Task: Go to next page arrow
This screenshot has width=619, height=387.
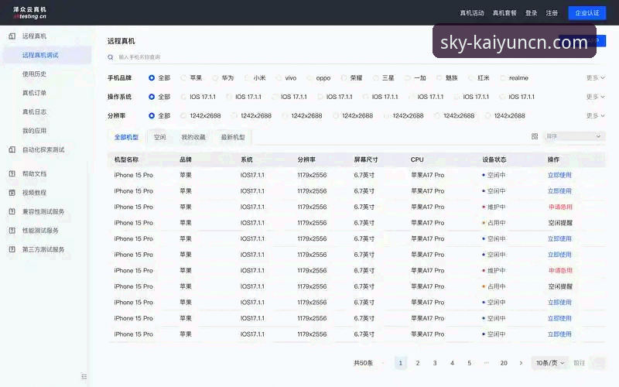Action: click(x=521, y=363)
